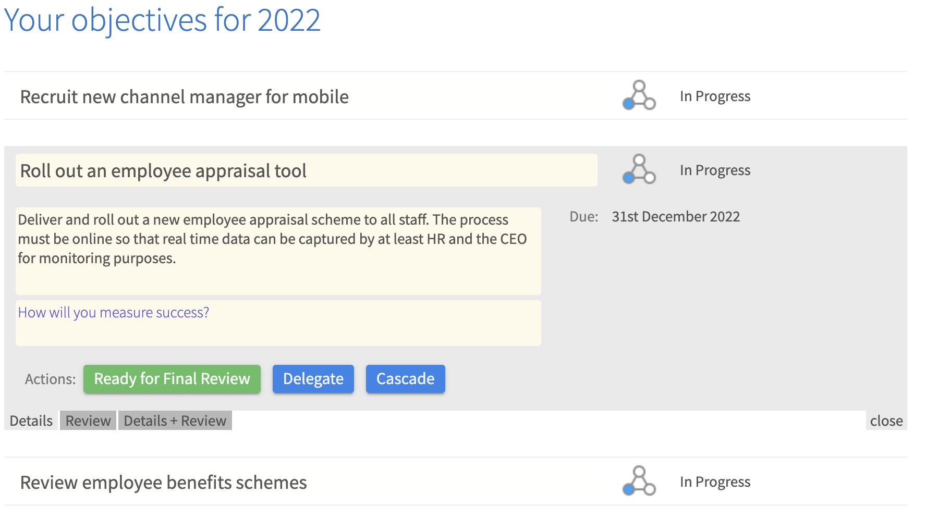Click the Cascade action button
Screen dimensions: 926x517
click(x=405, y=379)
